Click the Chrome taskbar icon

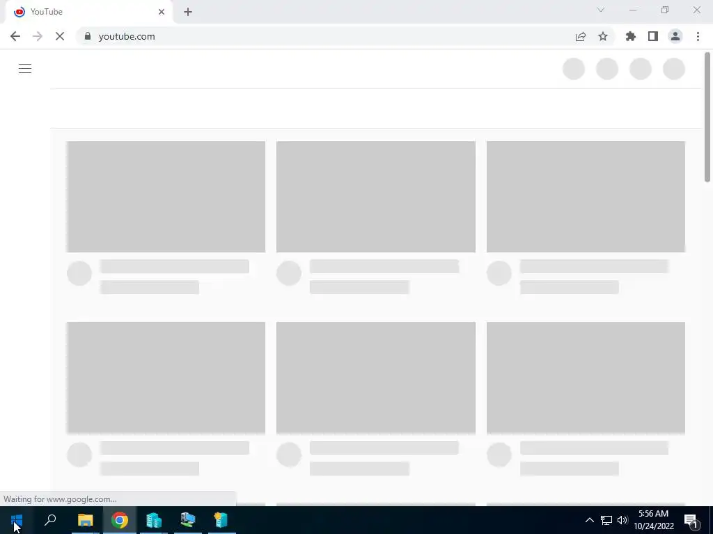pos(120,520)
